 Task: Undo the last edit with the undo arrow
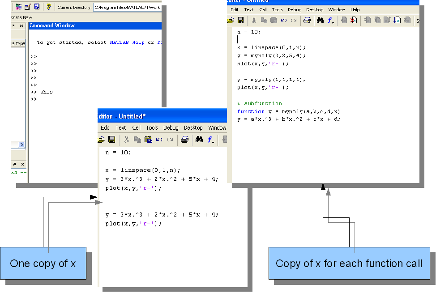pos(159,140)
